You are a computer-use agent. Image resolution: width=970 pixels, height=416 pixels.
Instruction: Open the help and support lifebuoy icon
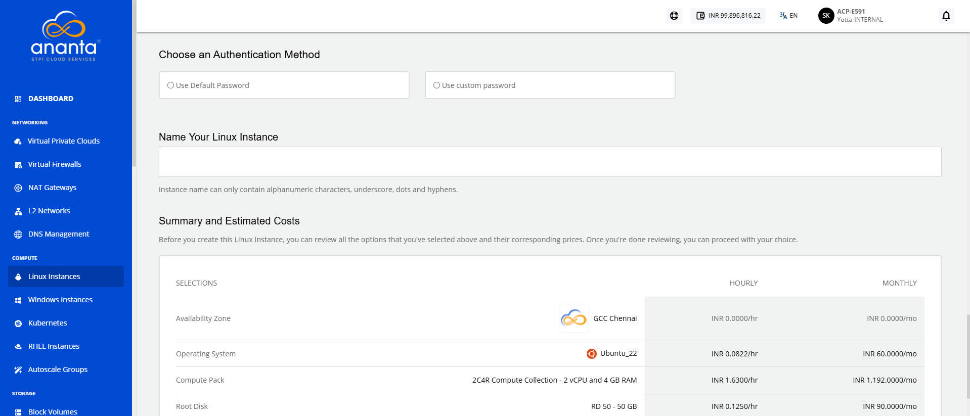click(x=674, y=16)
